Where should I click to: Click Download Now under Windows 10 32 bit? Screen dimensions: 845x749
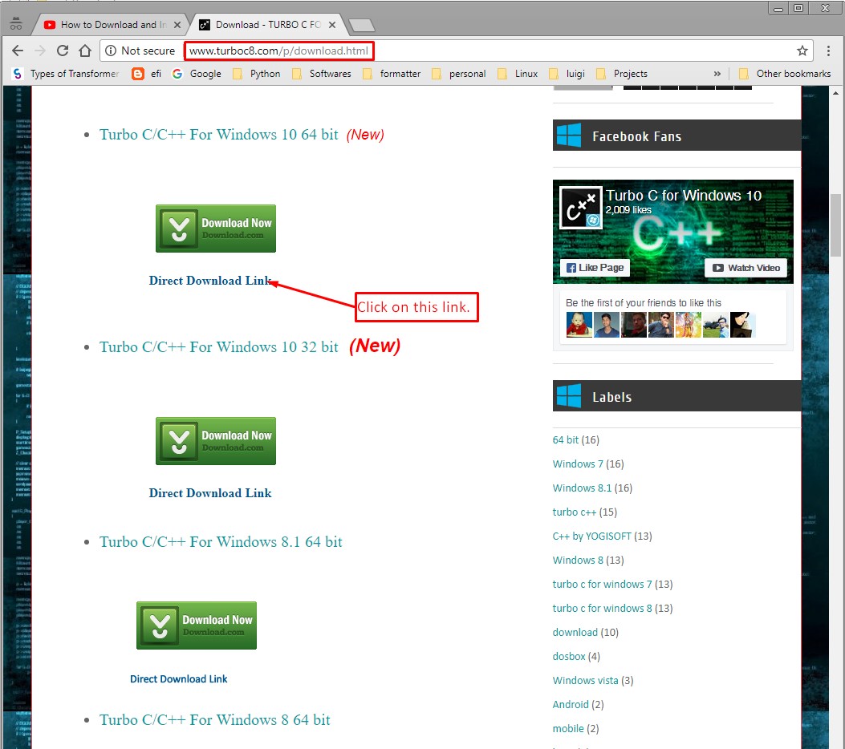216,441
